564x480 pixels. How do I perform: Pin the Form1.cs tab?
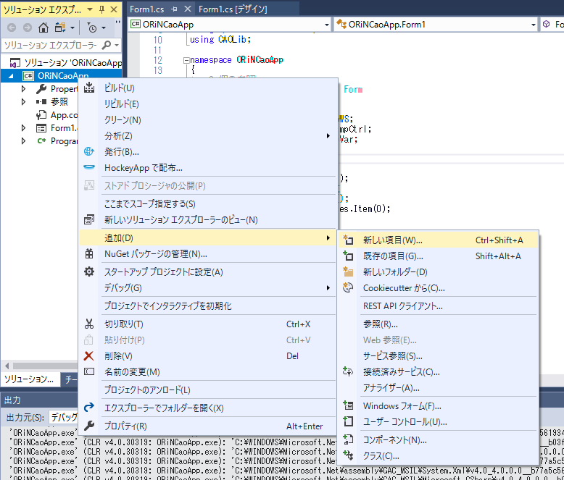click(175, 9)
